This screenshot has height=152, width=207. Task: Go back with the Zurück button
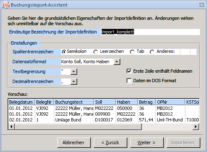pyautogui.click(x=110, y=142)
